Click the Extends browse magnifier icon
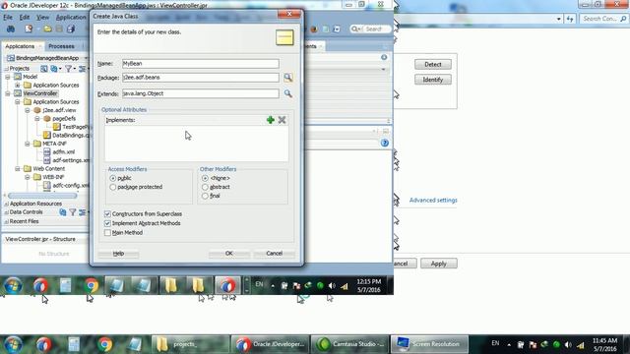The width and height of the screenshot is (630, 354). [288, 93]
